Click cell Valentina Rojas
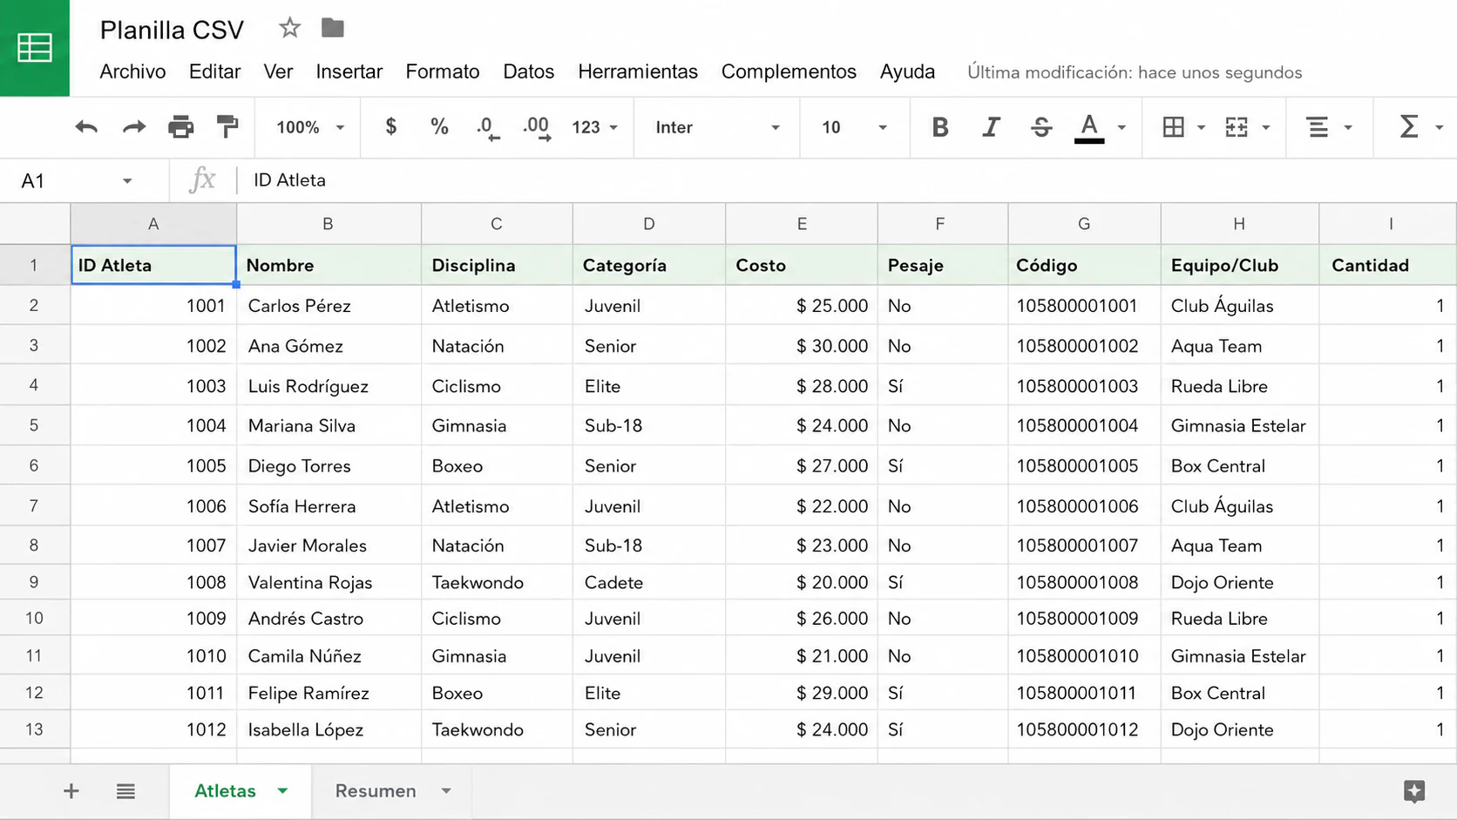The width and height of the screenshot is (1457, 820). (329, 582)
